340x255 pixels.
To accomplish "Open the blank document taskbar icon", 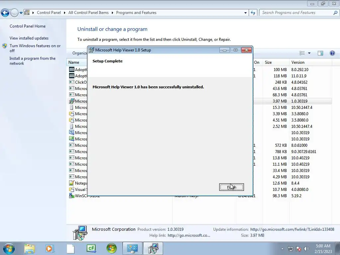I will tap(70, 248).
